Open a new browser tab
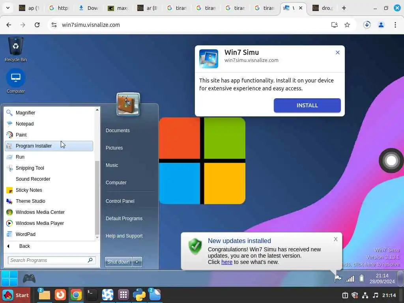The height and width of the screenshot is (303, 404). pos(344,8)
